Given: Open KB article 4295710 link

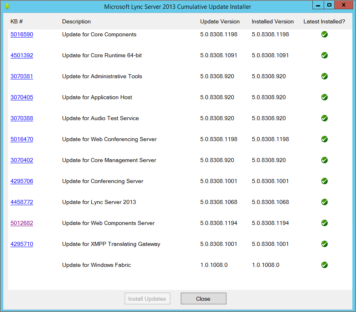Looking at the screenshot, I should tap(22, 244).
